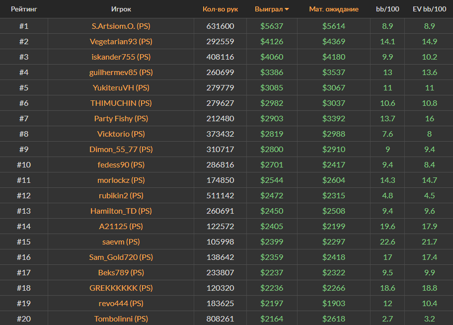Open Dimon_55_77 profile link
Image resolution: width=453 pixels, height=325 pixels.
pos(121,149)
